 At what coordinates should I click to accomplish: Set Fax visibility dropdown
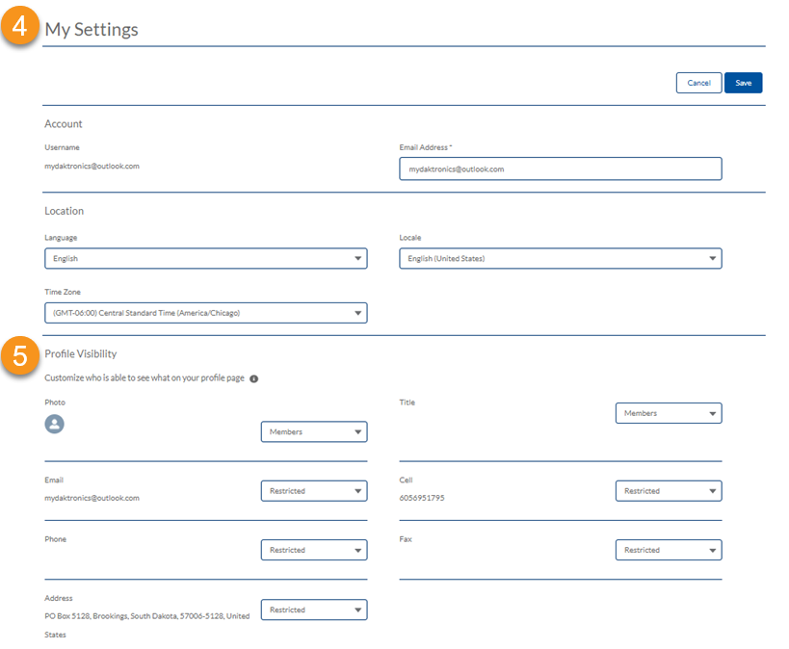pyautogui.click(x=668, y=550)
